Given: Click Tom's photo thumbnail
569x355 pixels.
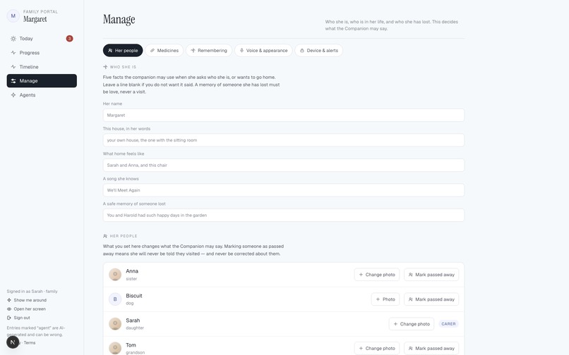Looking at the screenshot, I should [x=115, y=348].
